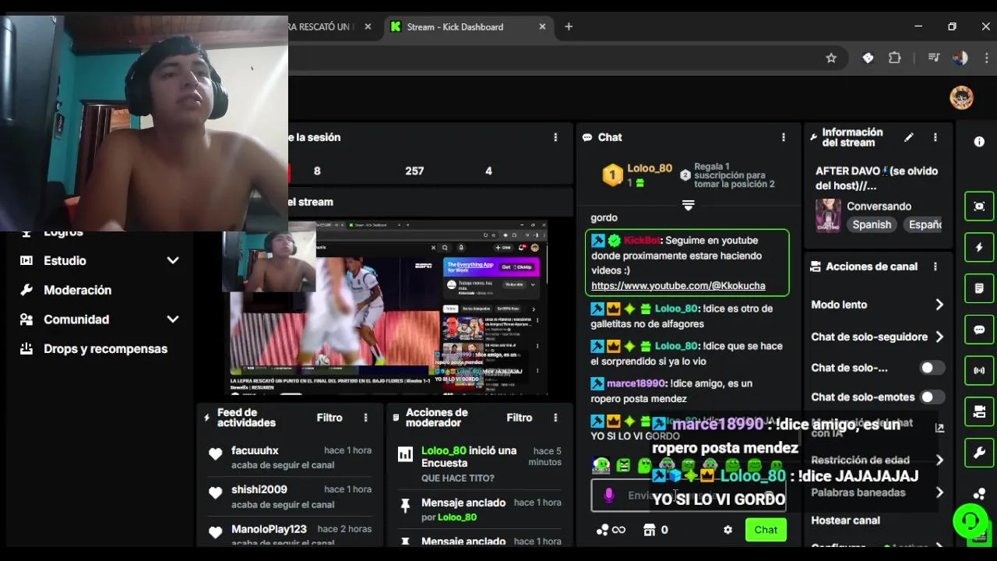
Task: Open channel points infinity icon below chat
Action: (611, 530)
